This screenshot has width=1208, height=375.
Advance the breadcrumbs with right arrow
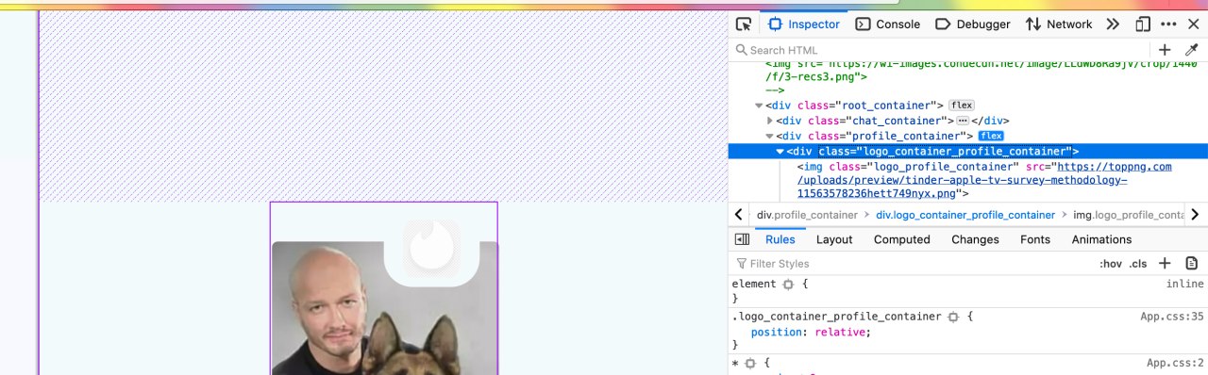(x=1195, y=215)
